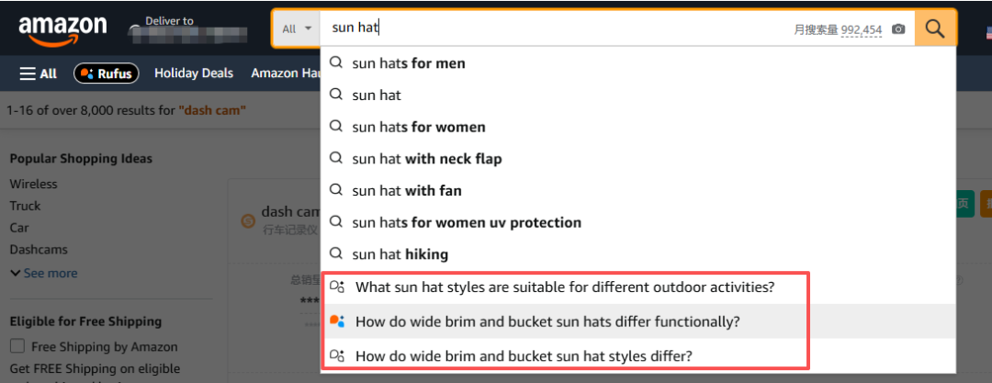The image size is (992, 383).
Task: Open the All departments search dropdown
Action: coord(296,28)
